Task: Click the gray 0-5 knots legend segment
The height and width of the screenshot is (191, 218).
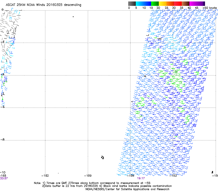Action: [x=132, y=4]
